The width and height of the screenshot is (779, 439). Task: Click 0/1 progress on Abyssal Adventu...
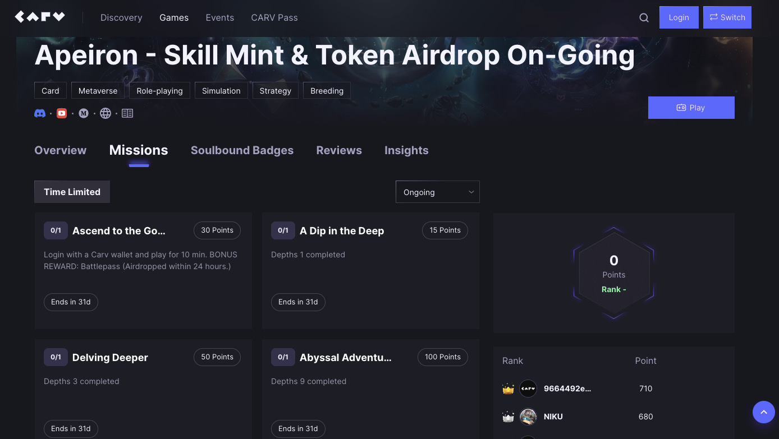tap(283, 357)
